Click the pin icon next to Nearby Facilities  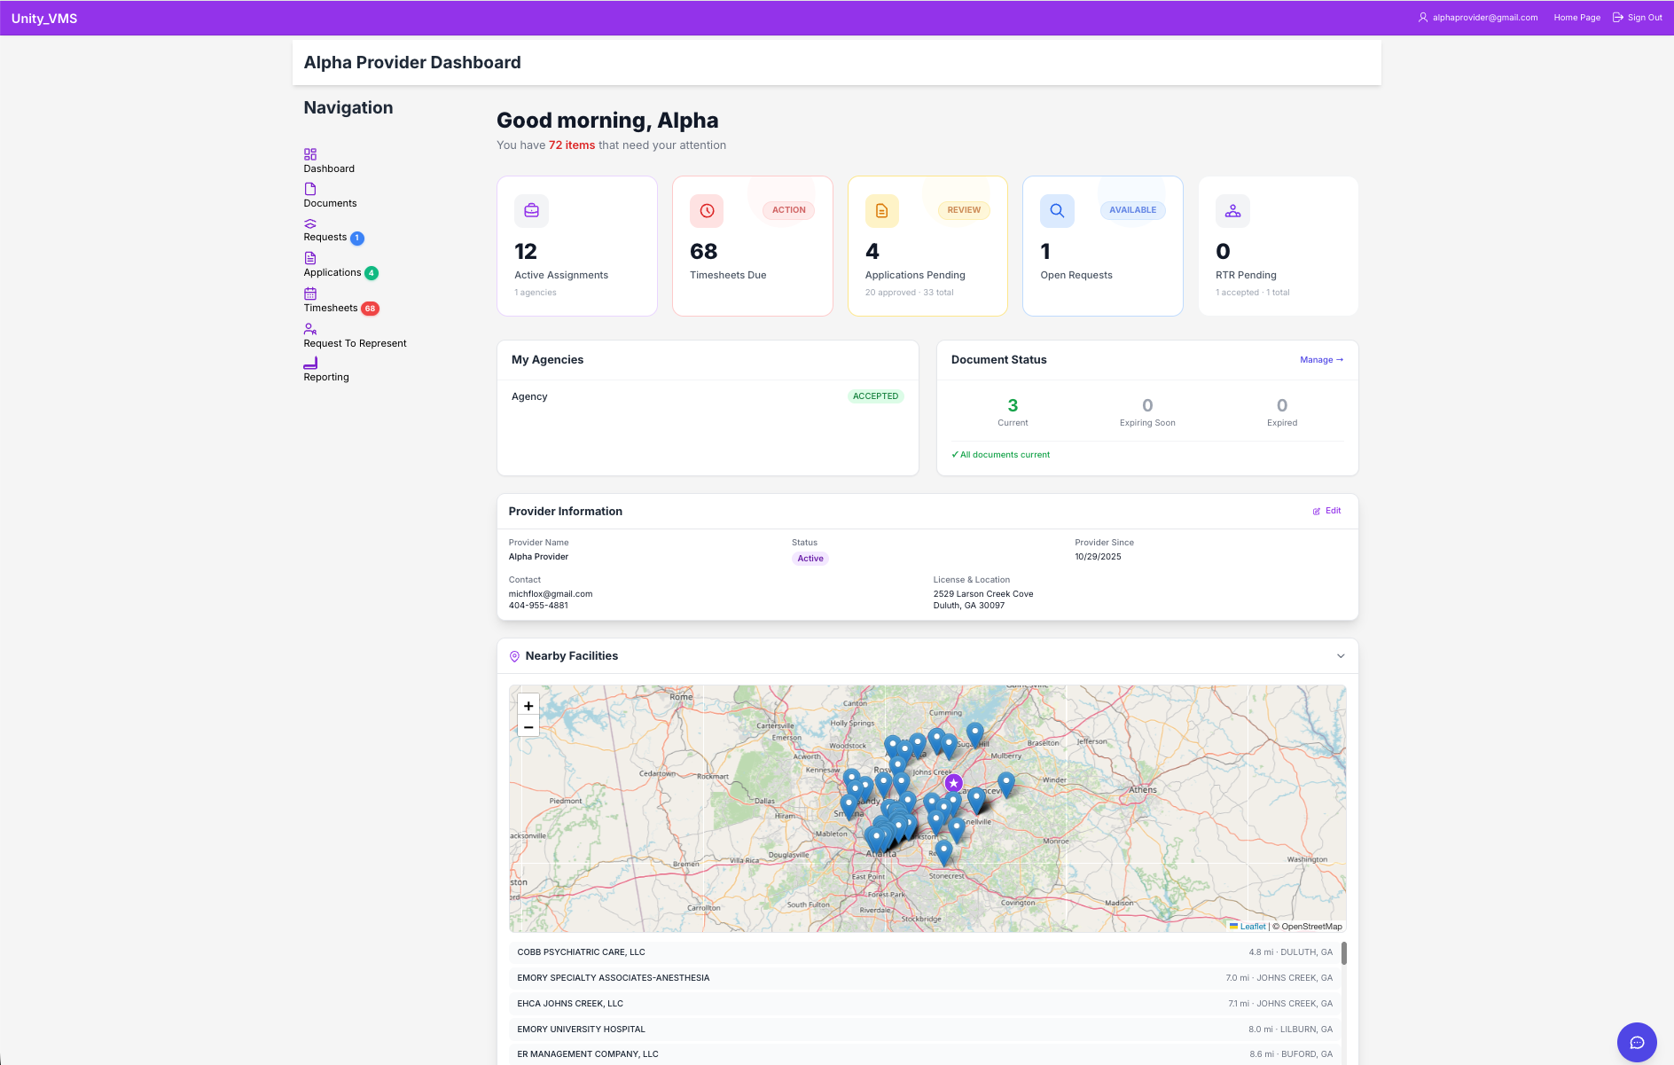tap(514, 656)
